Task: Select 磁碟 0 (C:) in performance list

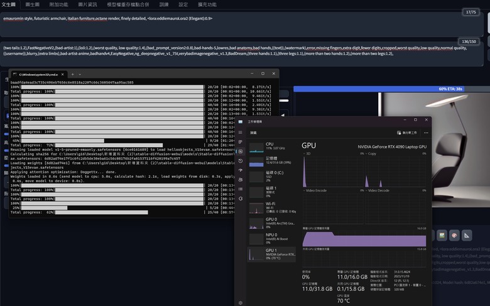Action: click(272, 177)
